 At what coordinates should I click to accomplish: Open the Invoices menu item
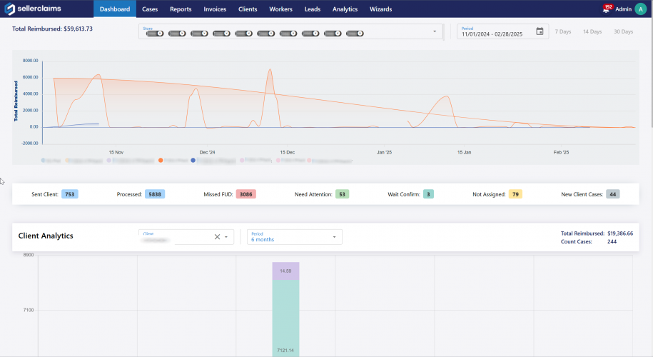pyautogui.click(x=215, y=9)
